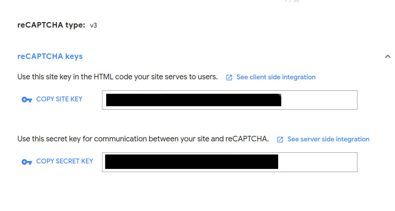
Task: Collapse the reCAPTCHA keys section chevron
Action: click(387, 56)
